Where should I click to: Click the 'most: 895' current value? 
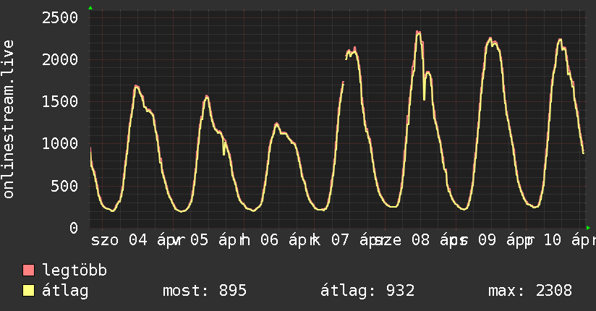point(205,291)
